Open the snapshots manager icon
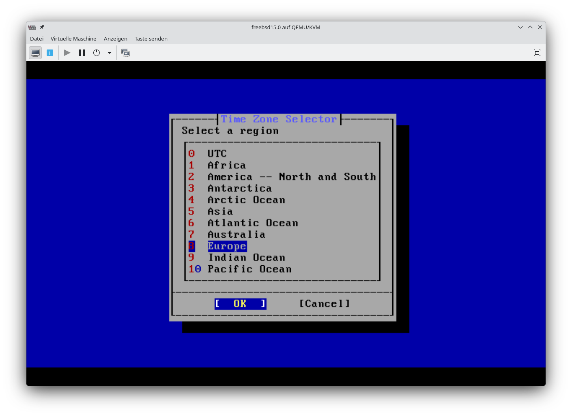Screen dimensions: 572x417 [x=126, y=53]
